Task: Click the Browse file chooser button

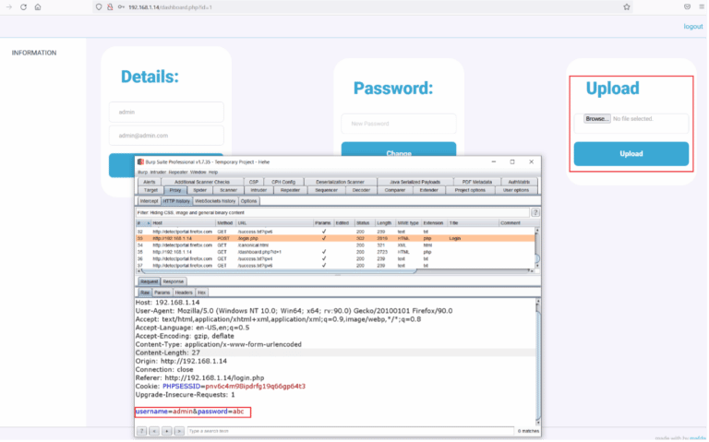Action: [x=596, y=119]
